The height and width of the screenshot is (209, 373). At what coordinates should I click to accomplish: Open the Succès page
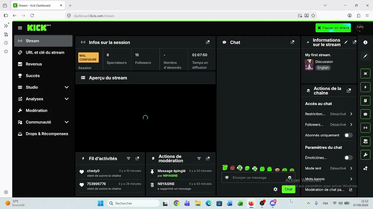click(x=43, y=76)
